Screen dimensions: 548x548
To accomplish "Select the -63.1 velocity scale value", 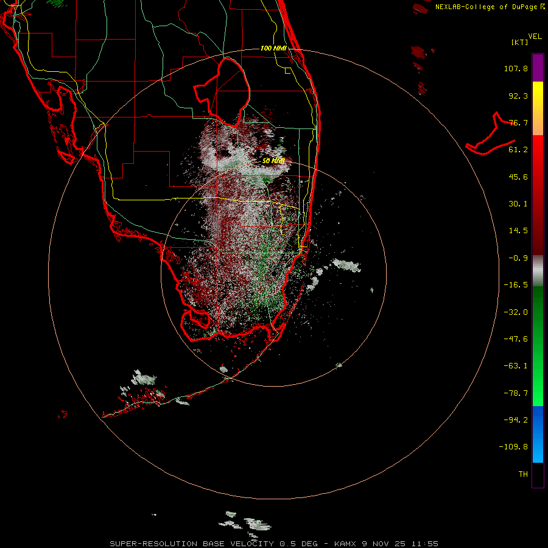I will click(516, 366).
